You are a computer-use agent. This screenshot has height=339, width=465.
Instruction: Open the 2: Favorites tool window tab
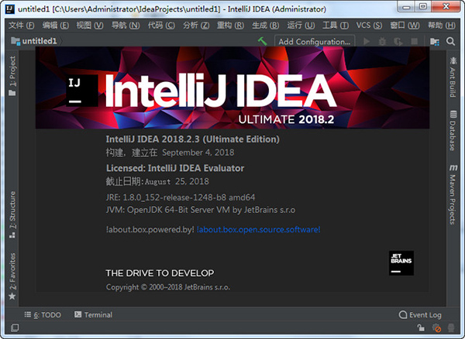12,276
